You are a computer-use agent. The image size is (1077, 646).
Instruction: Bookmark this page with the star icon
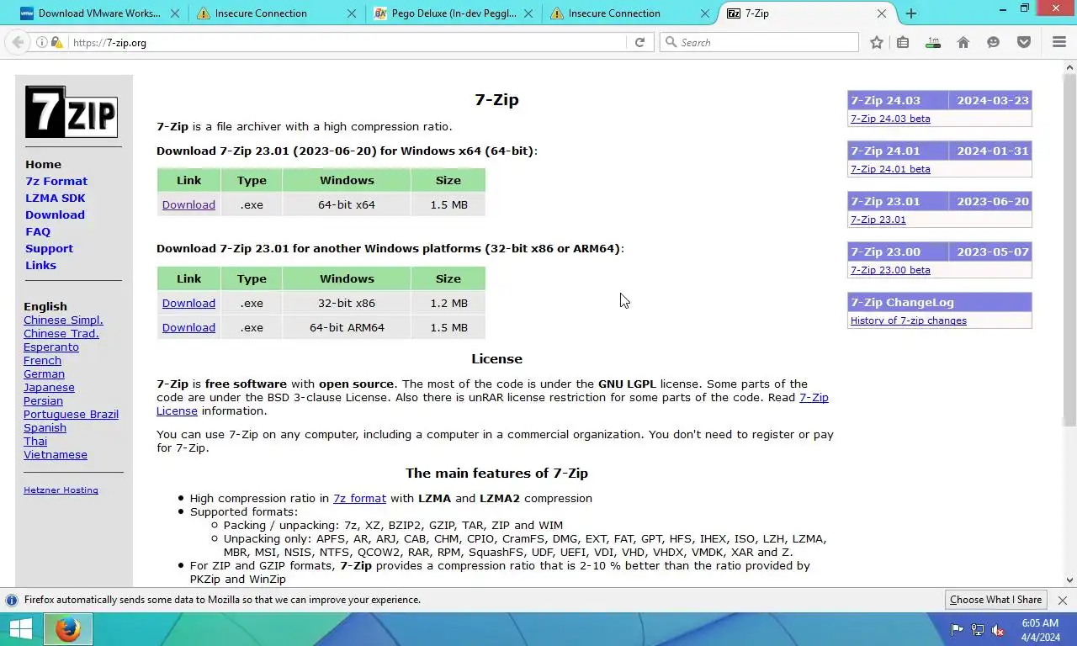coord(877,42)
